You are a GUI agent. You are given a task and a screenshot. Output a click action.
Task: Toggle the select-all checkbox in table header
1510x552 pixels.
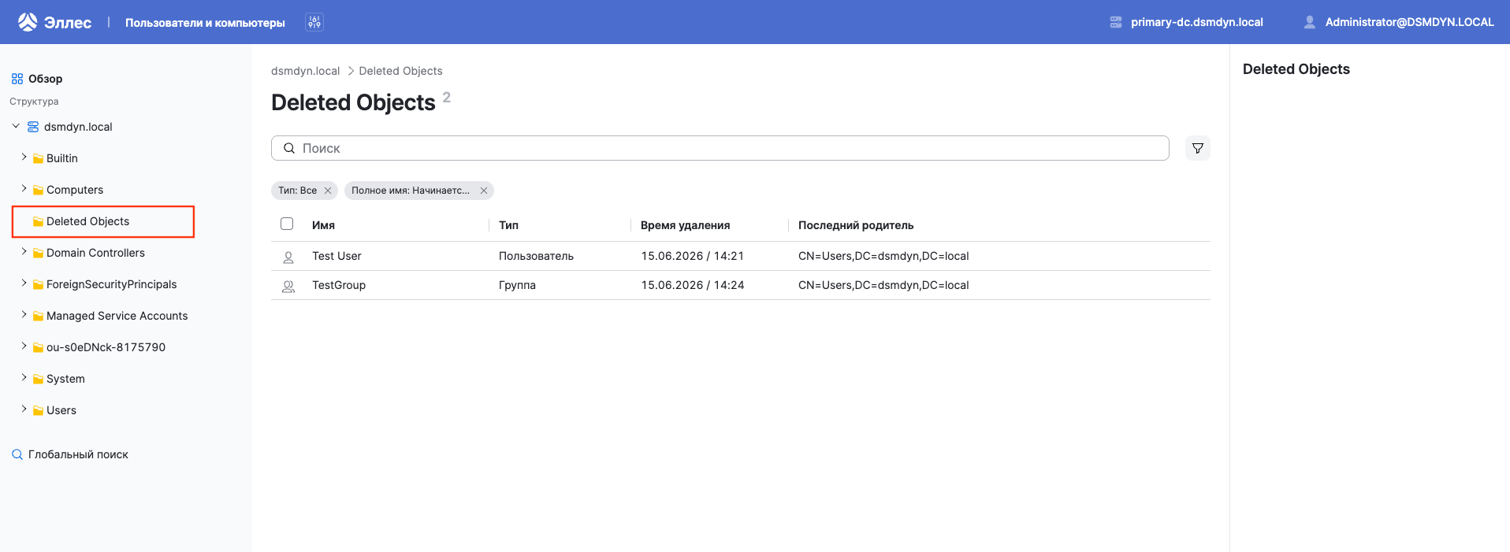(287, 224)
